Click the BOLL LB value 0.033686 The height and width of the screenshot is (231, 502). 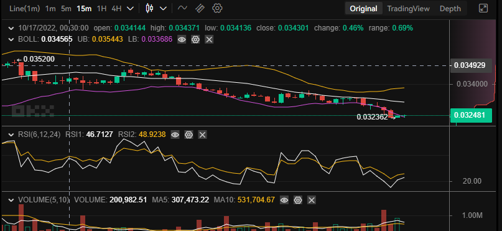(157, 39)
